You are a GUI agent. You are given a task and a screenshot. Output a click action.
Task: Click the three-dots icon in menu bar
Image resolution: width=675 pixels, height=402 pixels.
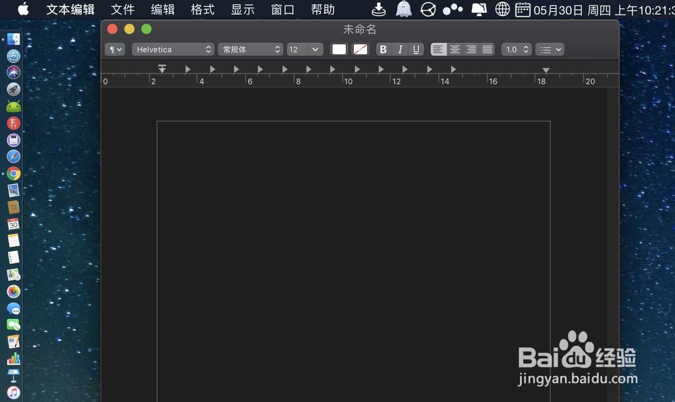tap(452, 9)
